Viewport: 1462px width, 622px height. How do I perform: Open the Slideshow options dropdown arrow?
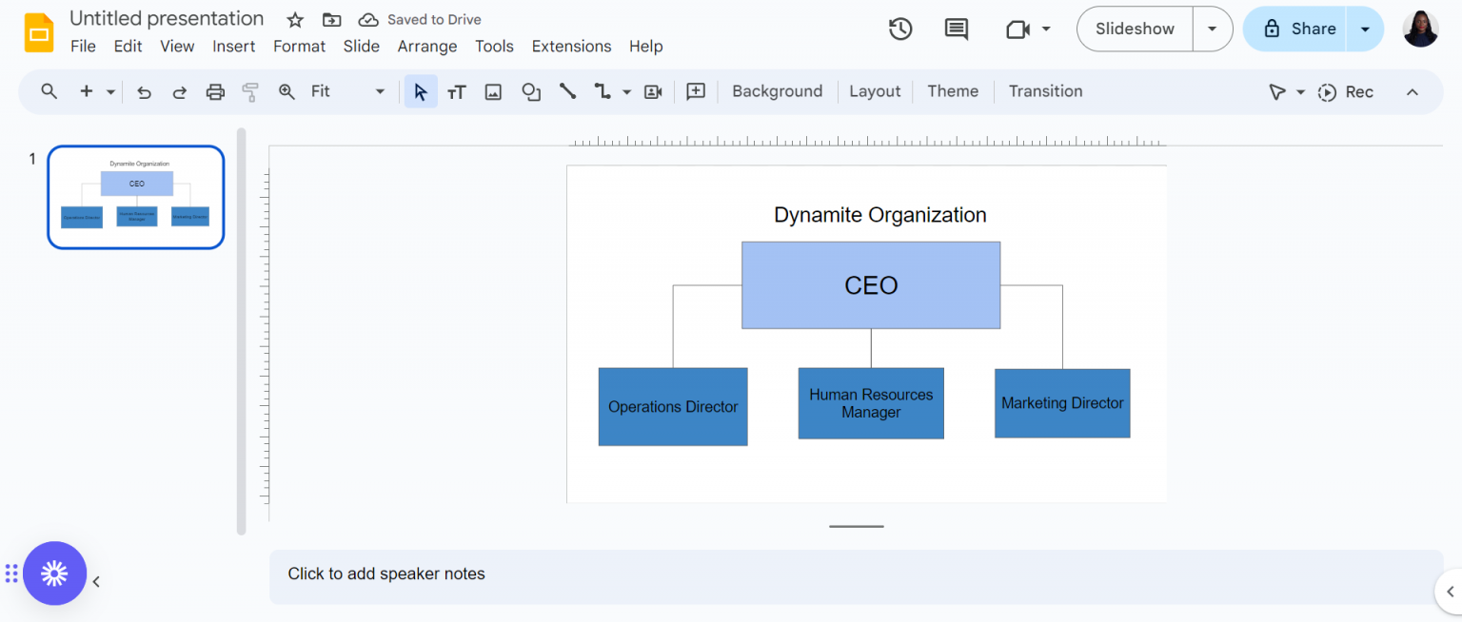pyautogui.click(x=1212, y=29)
